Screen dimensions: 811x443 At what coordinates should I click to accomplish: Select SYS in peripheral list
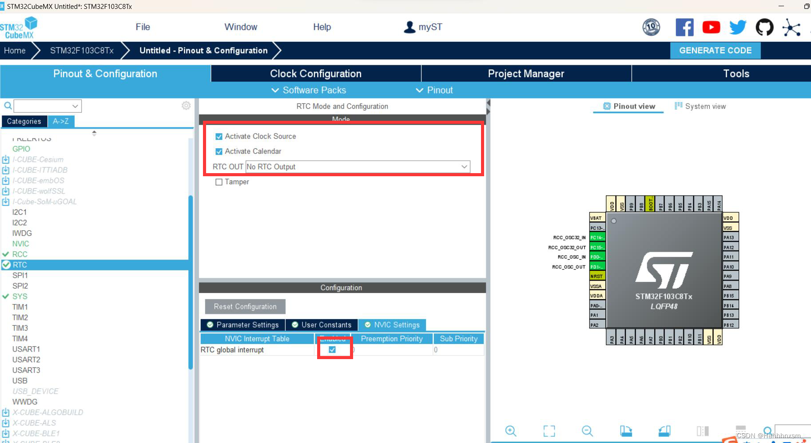tap(20, 297)
